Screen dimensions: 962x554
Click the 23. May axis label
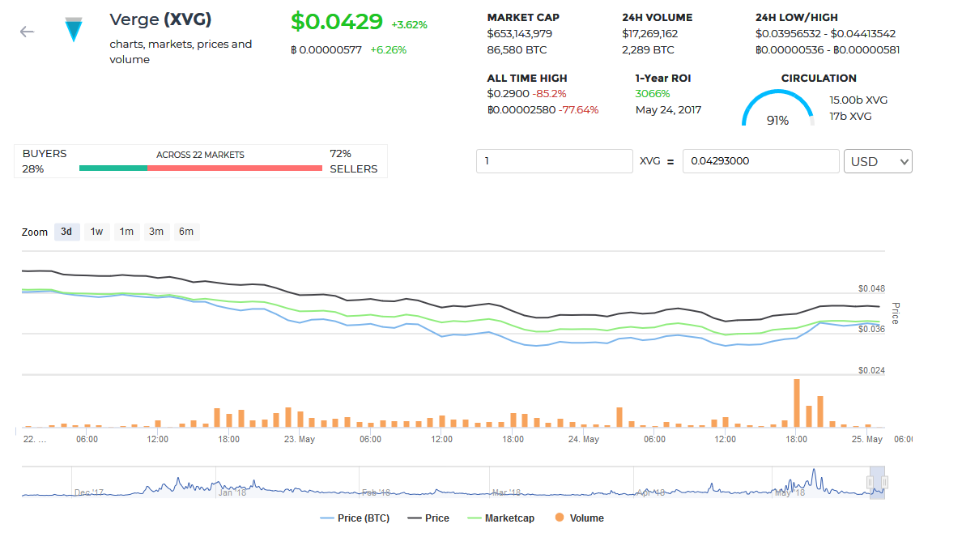point(300,439)
